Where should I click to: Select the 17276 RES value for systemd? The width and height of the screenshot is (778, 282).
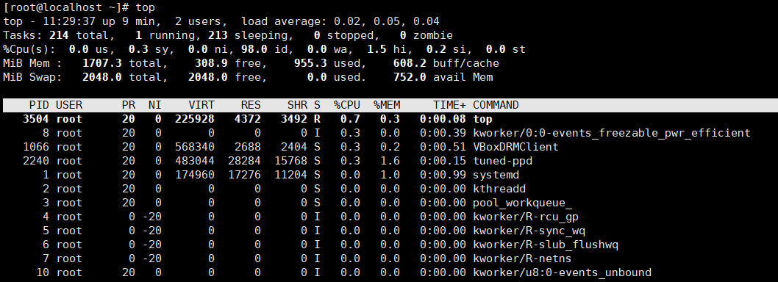[245, 175]
